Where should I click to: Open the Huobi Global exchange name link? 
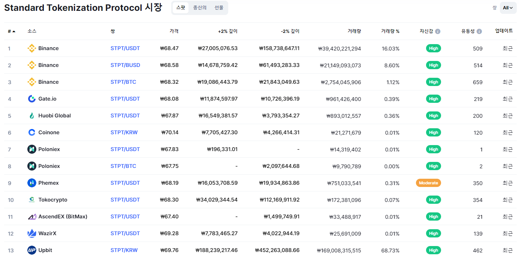tap(54, 116)
